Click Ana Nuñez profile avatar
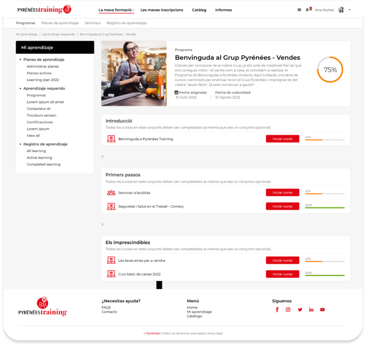This screenshot has width=366, height=346. [341, 10]
